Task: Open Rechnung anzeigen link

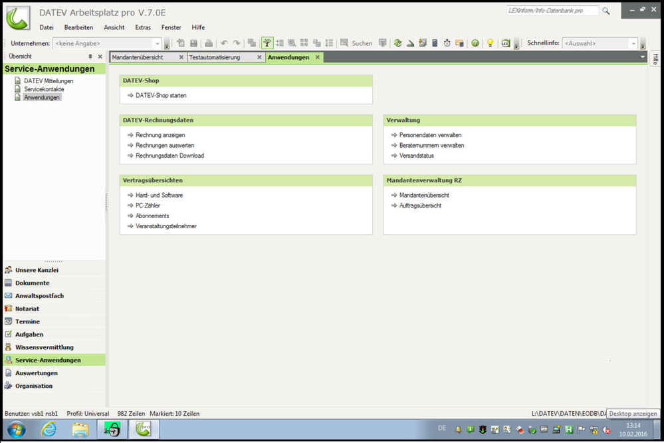Action: (160, 135)
